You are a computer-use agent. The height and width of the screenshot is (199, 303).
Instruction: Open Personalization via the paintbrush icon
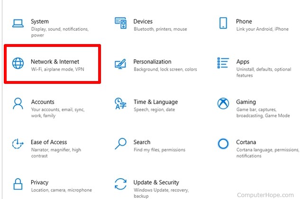click(120, 64)
